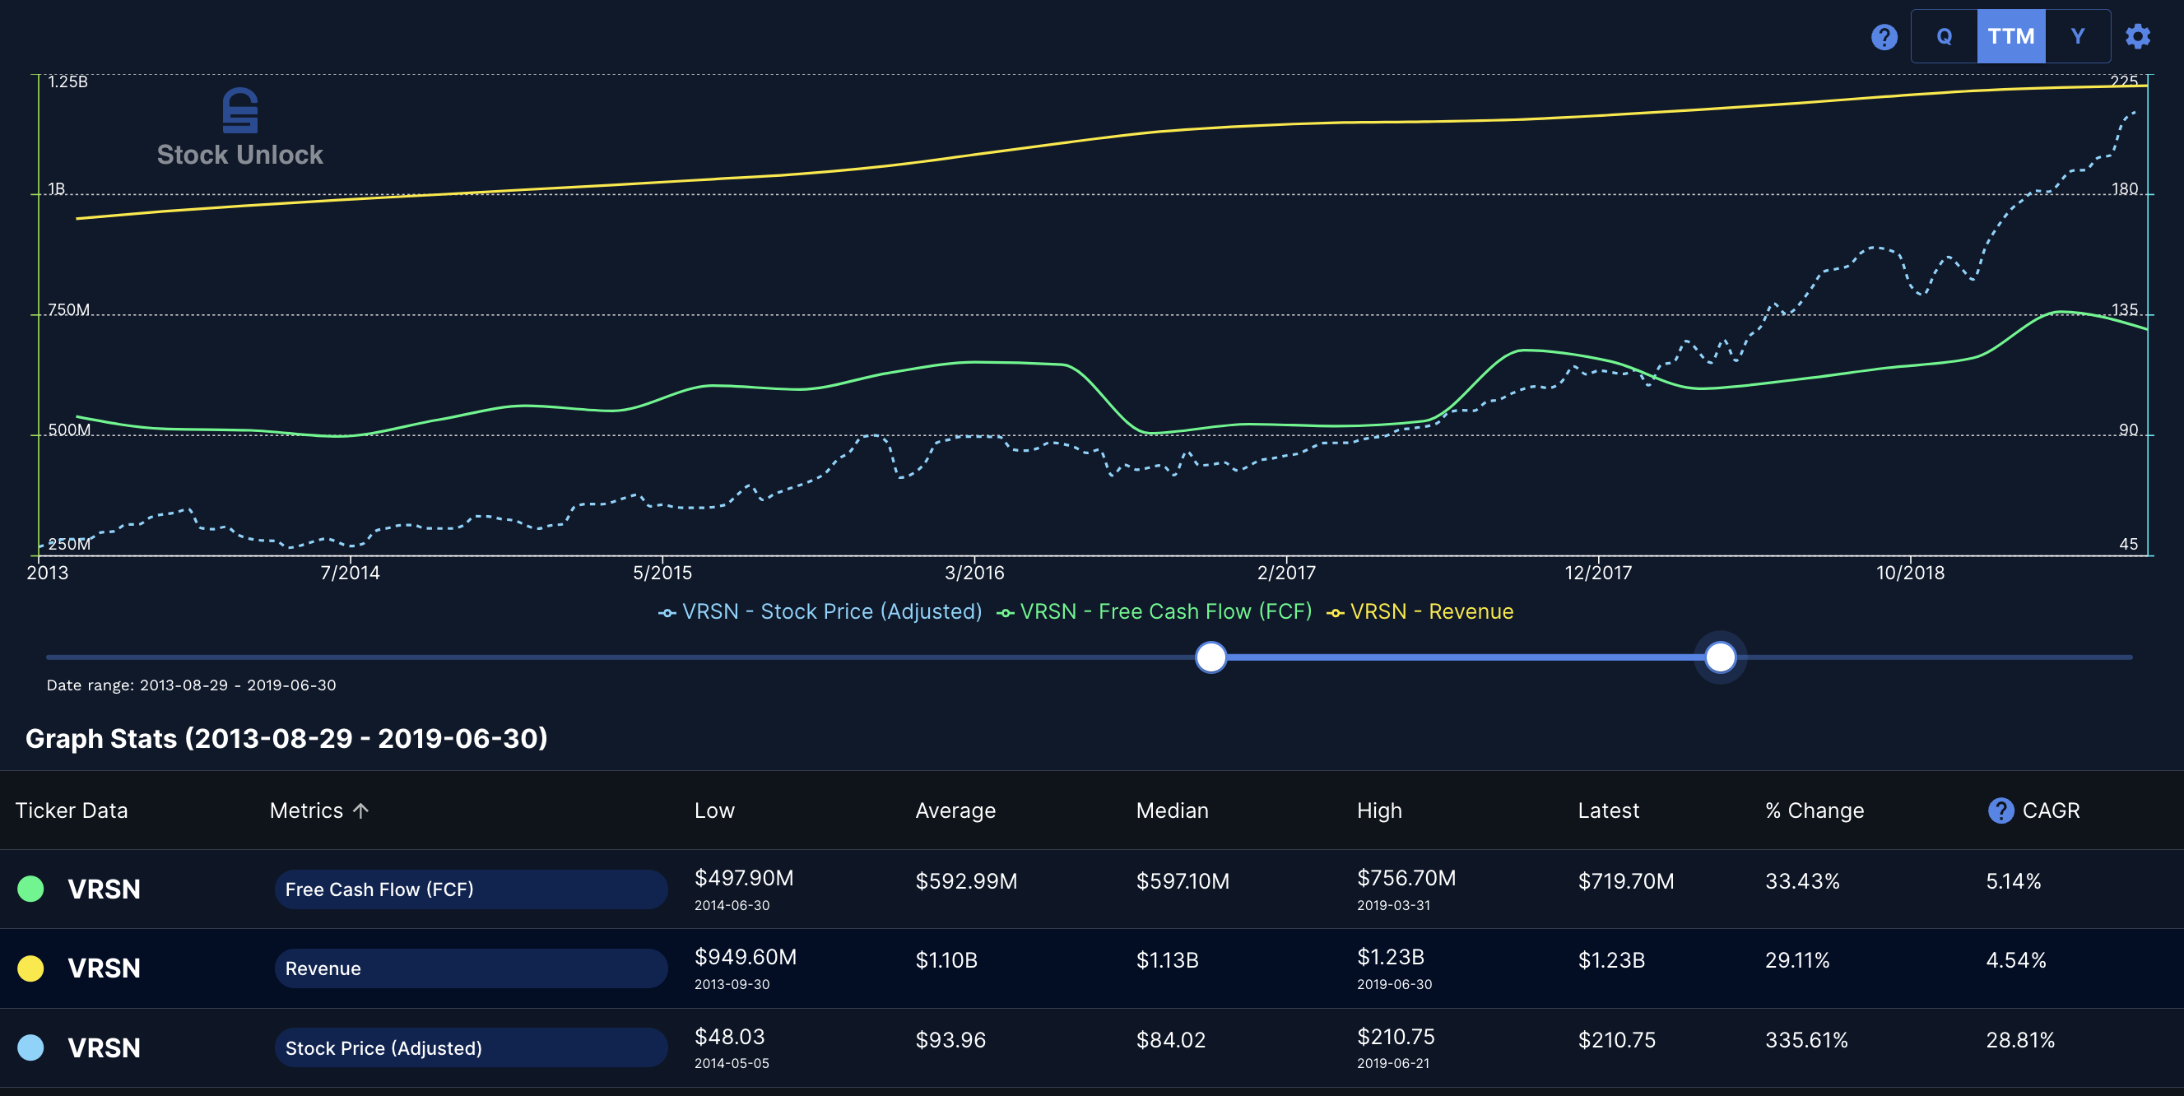
Task: Click FCF percent change 33.43%
Action: pyautogui.click(x=1802, y=880)
